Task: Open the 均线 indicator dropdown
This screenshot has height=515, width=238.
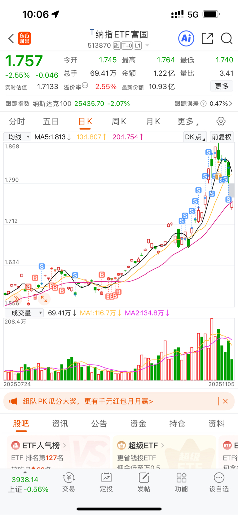Action: click(x=17, y=137)
